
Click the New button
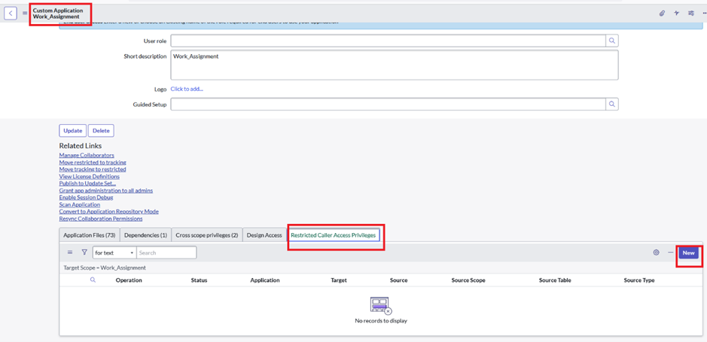[x=688, y=253]
